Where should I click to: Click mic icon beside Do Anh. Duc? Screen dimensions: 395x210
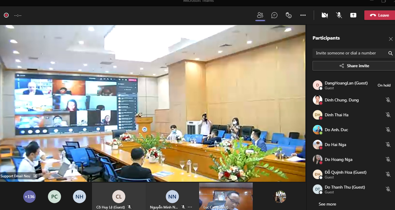(388, 130)
